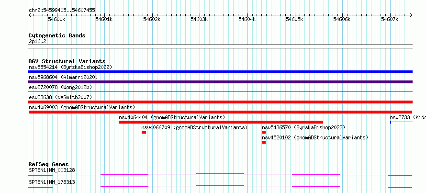
Task: Click the red nsv4069003 gnomAD variant bar
Action: coord(220,112)
